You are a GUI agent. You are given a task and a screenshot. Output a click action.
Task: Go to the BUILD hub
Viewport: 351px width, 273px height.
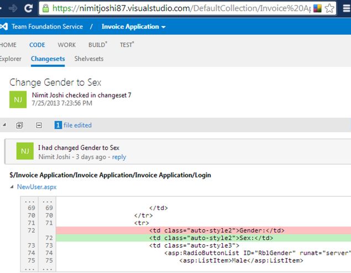click(x=97, y=45)
